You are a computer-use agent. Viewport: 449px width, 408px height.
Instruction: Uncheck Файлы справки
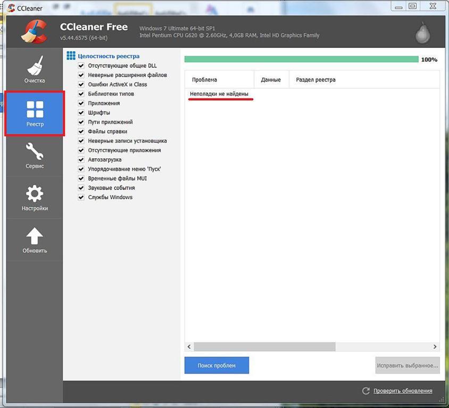[x=81, y=132]
